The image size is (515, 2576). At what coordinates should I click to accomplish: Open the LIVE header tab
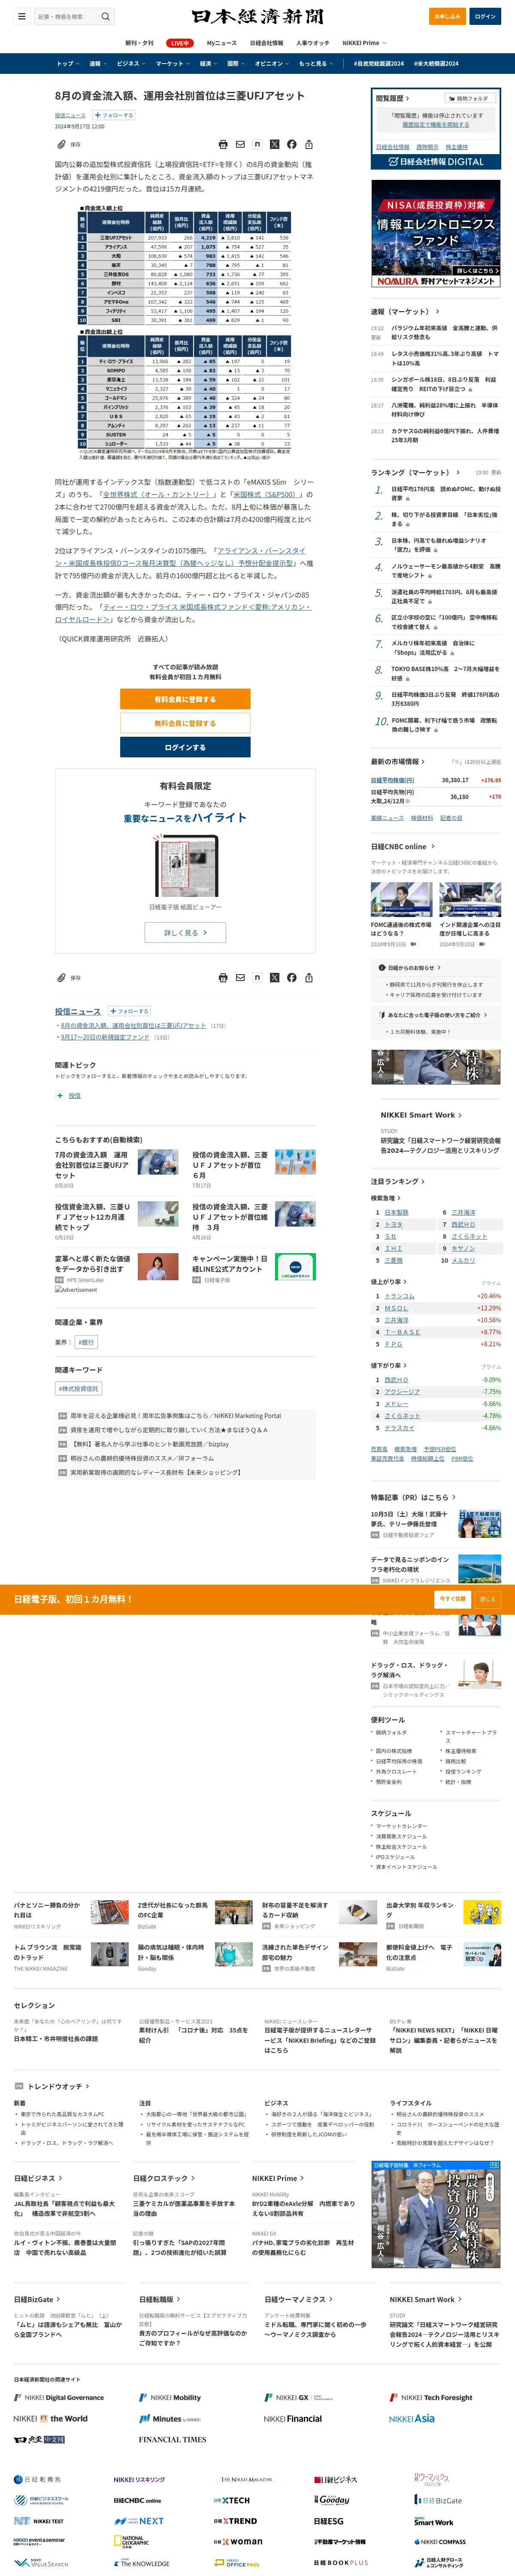180,43
